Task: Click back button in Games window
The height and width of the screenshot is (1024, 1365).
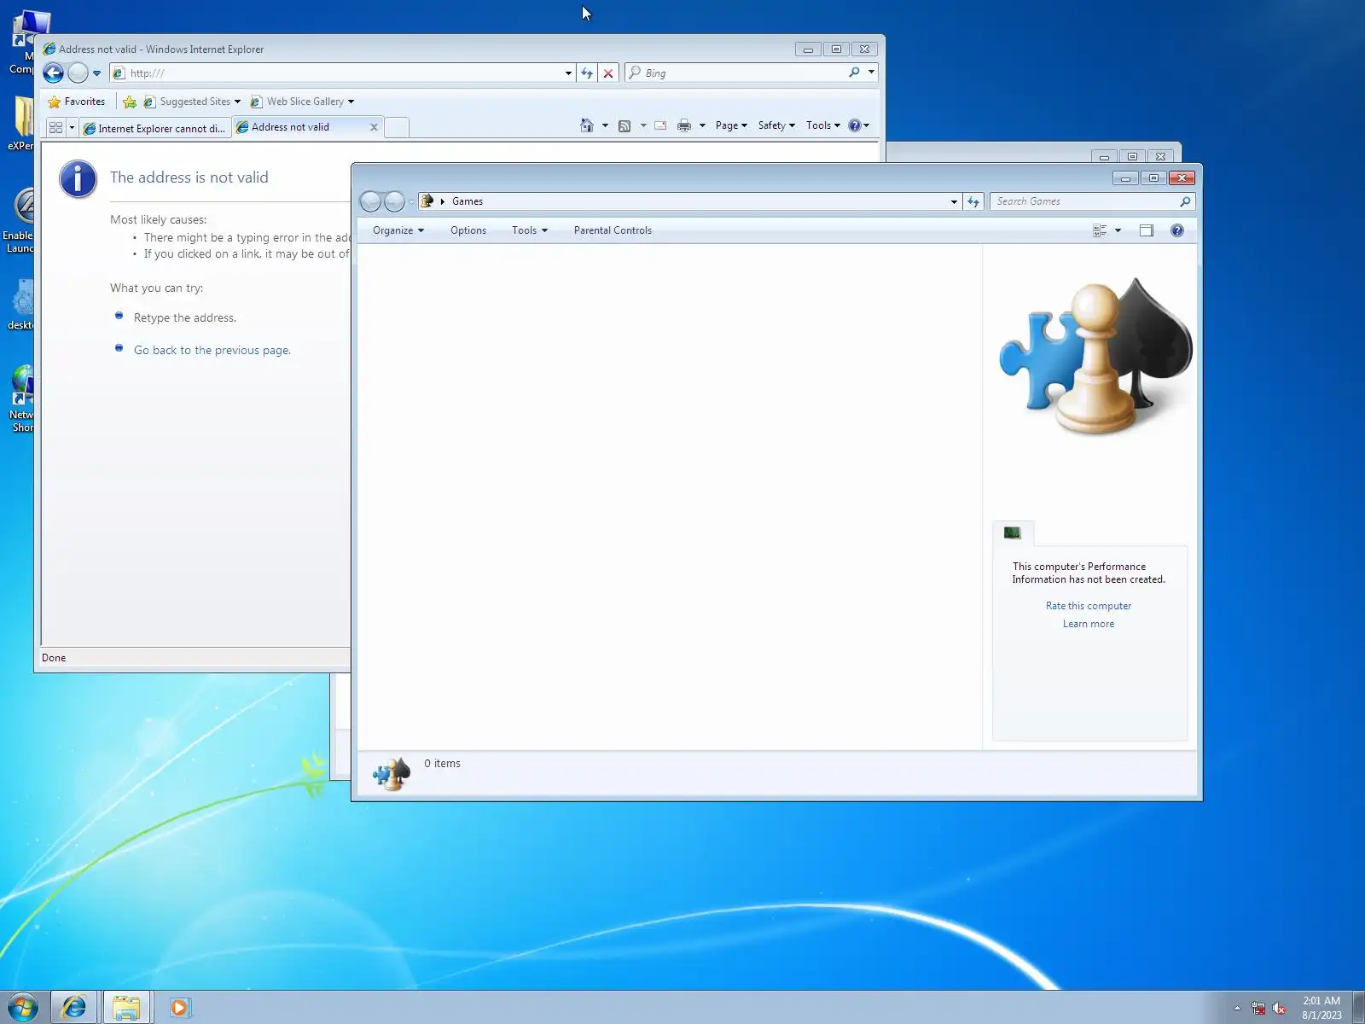Action: pos(371,201)
